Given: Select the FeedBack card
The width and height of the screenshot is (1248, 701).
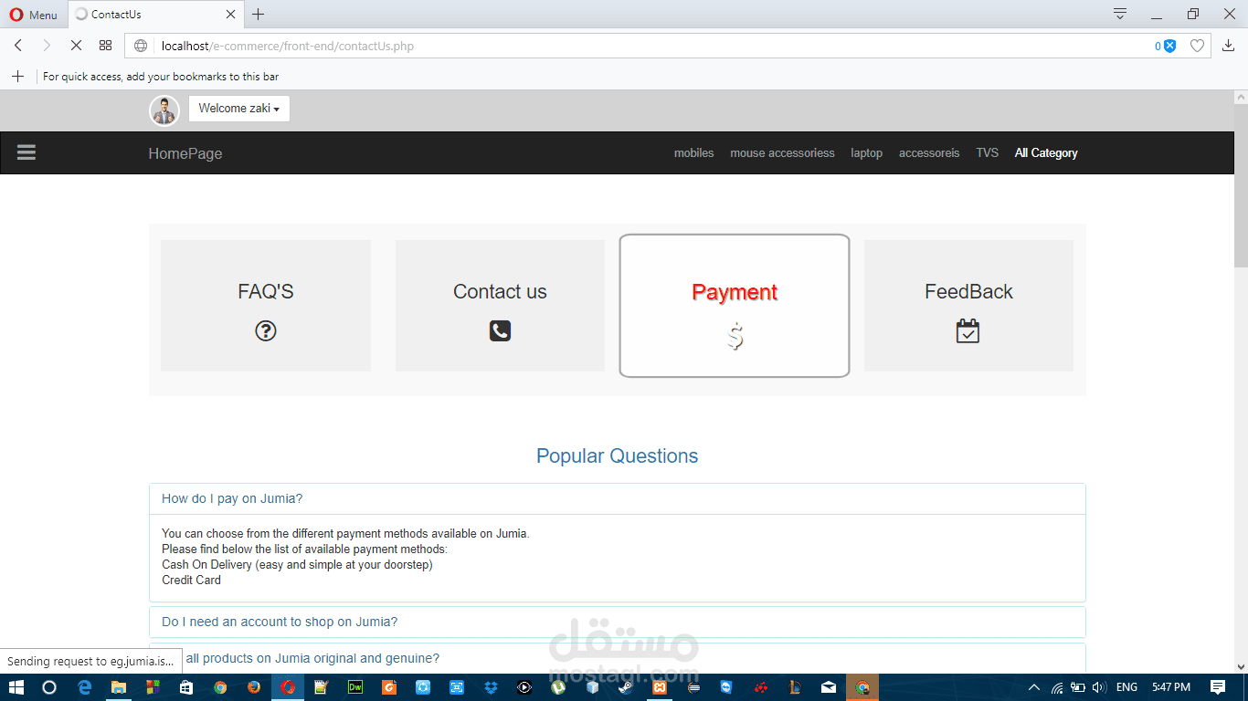Looking at the screenshot, I should point(968,306).
